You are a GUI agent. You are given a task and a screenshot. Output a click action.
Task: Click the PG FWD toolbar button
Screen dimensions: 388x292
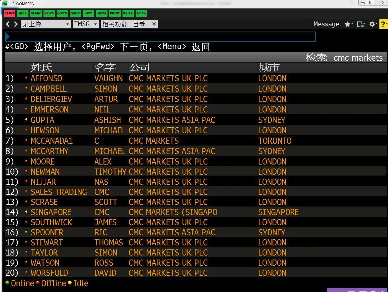tap(141, 13)
